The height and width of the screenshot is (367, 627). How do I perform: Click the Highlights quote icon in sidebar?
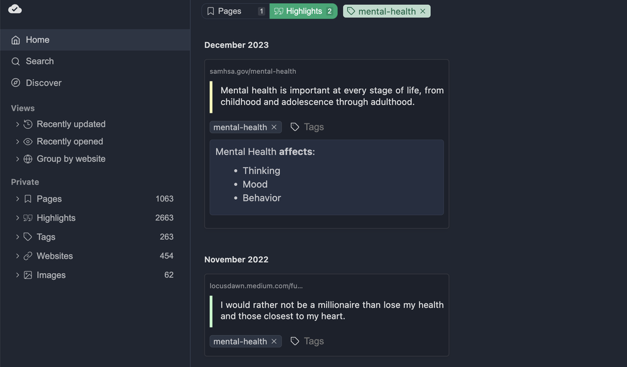click(x=28, y=217)
